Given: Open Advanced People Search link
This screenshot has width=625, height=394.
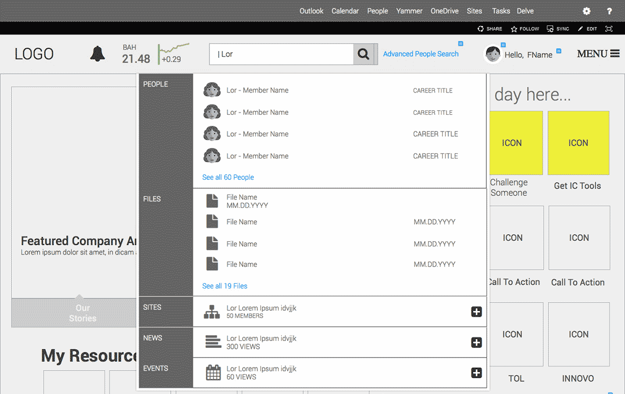Looking at the screenshot, I should pos(421,54).
